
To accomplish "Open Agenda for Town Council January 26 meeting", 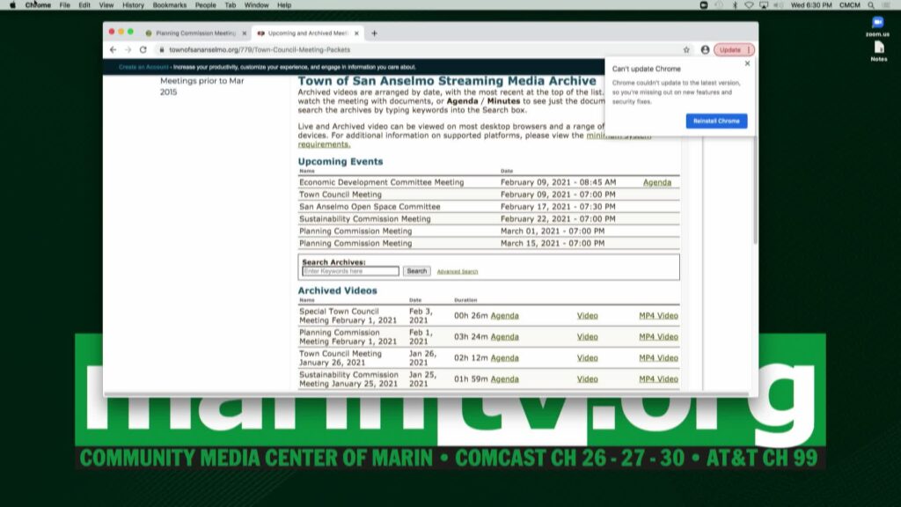I will click(504, 357).
